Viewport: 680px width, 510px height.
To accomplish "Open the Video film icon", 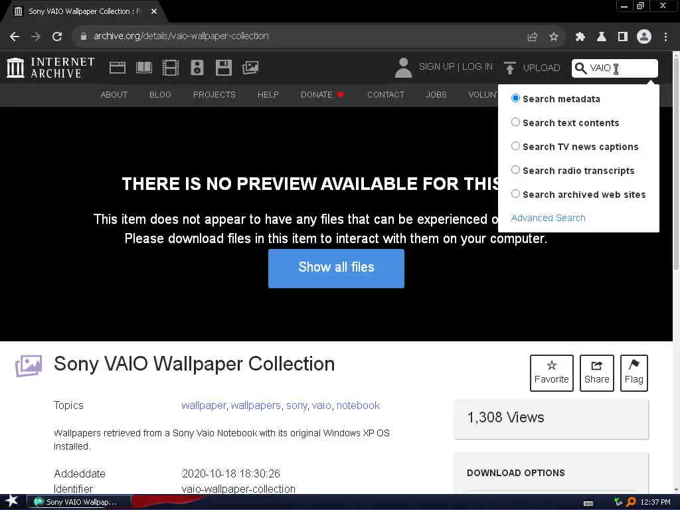I will pos(171,68).
